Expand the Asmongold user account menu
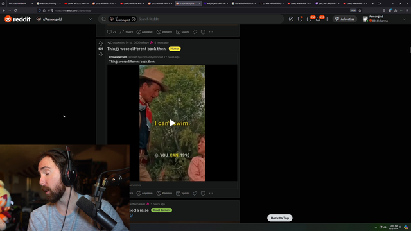 pyautogui.click(x=384, y=19)
